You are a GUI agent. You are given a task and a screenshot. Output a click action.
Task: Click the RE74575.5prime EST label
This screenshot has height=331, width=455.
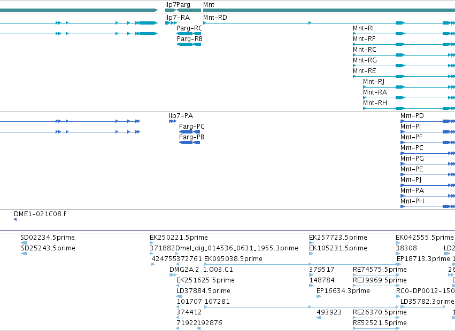pyautogui.click(x=380, y=270)
